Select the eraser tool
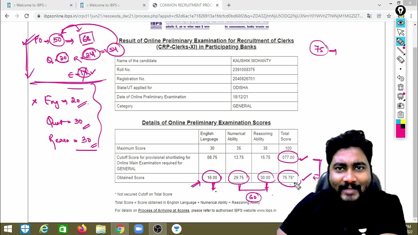418x235 pixels. (400, 60)
